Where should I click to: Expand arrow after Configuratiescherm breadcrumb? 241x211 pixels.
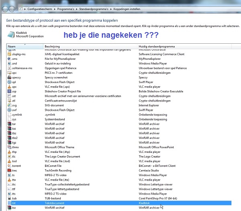coord(55,9)
